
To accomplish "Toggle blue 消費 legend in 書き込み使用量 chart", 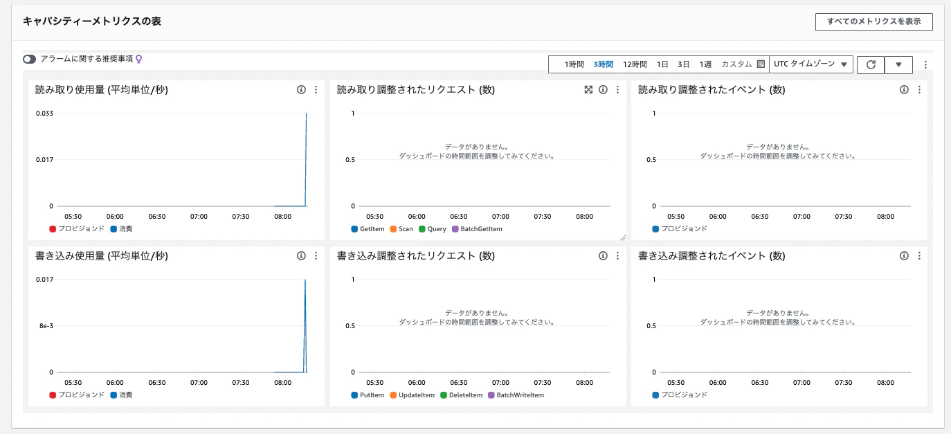I will pyautogui.click(x=121, y=395).
